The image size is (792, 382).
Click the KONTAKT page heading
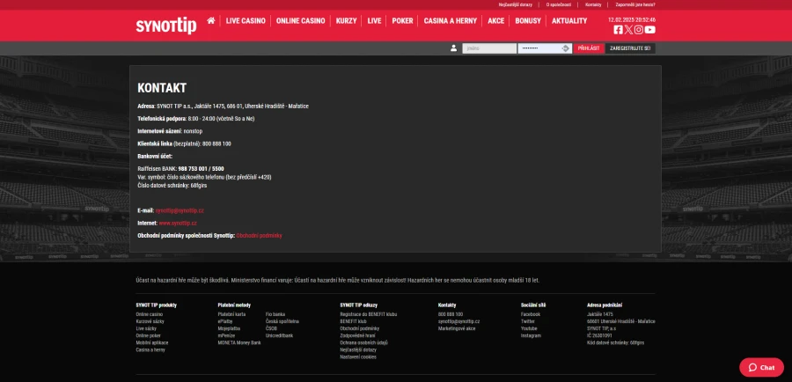pos(162,88)
